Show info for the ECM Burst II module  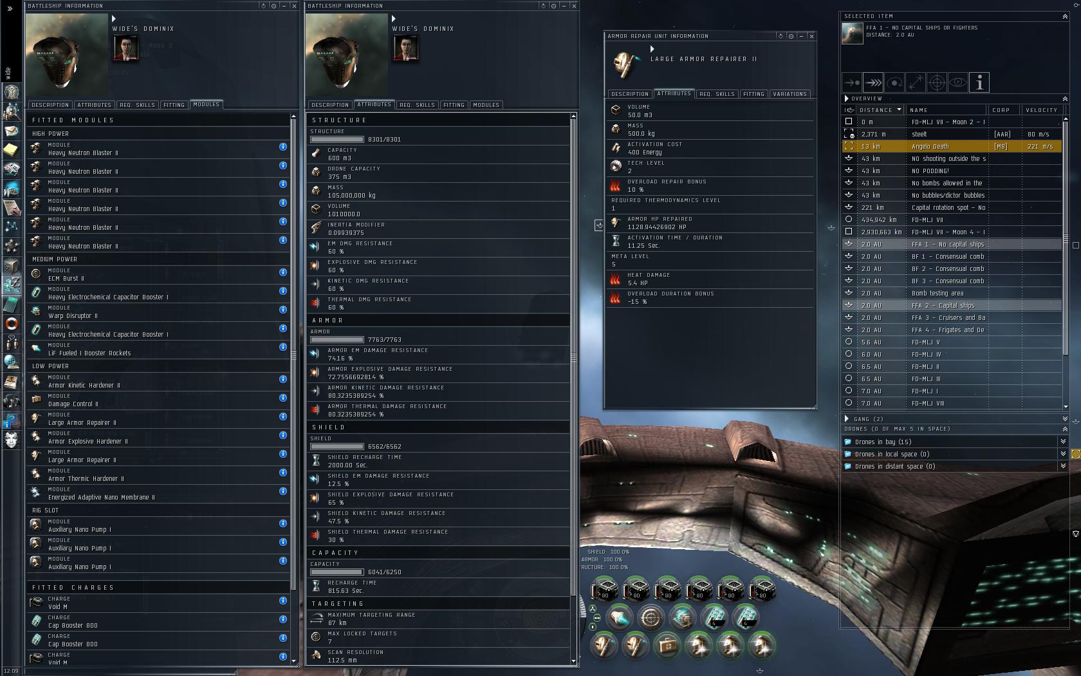pyautogui.click(x=283, y=272)
